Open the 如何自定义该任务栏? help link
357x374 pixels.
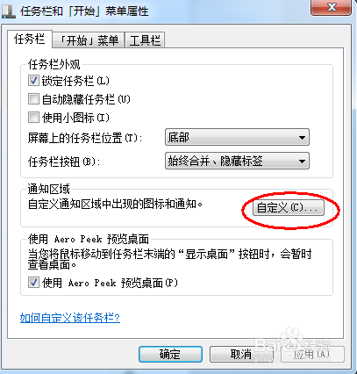[70, 318]
